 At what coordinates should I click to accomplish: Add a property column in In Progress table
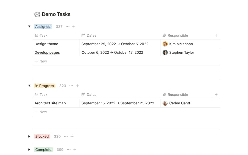point(216,95)
